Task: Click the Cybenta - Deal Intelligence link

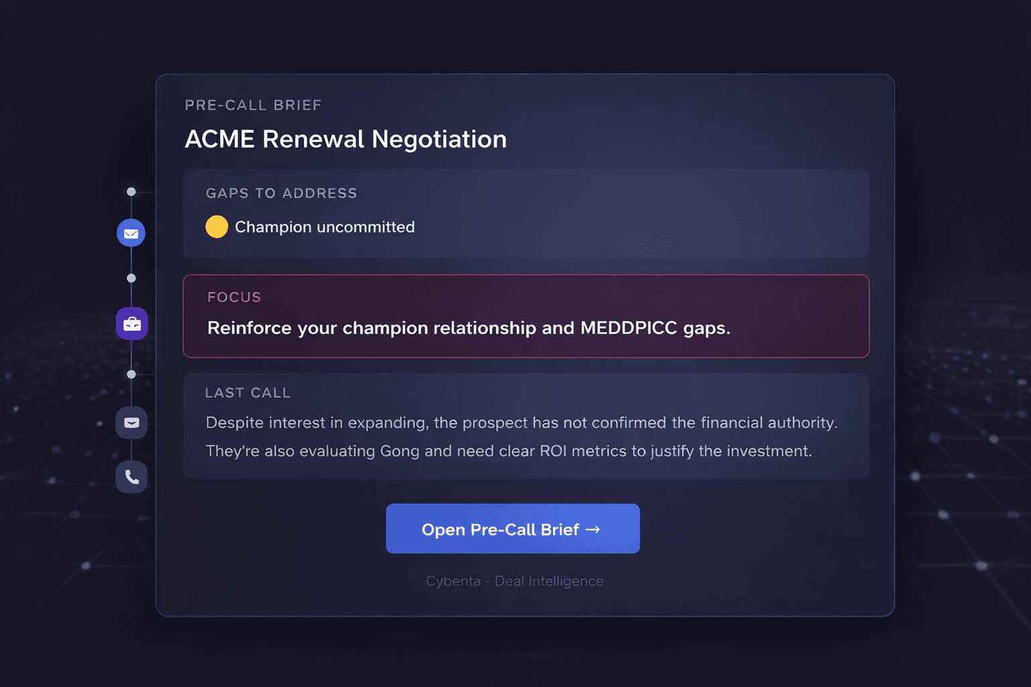Action: click(514, 581)
